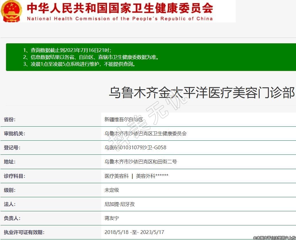The height and width of the screenshot is (240, 296).
Task: Click the English National Health Commission subtitle
Action: point(120,19)
